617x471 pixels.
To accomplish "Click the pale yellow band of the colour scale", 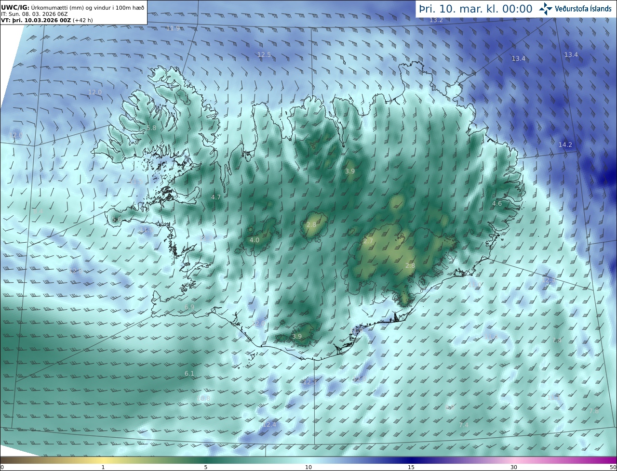I will pos(103,460).
